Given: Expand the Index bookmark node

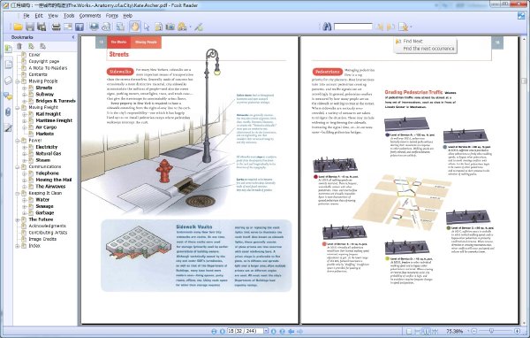Looking at the screenshot, I should click(18, 246).
